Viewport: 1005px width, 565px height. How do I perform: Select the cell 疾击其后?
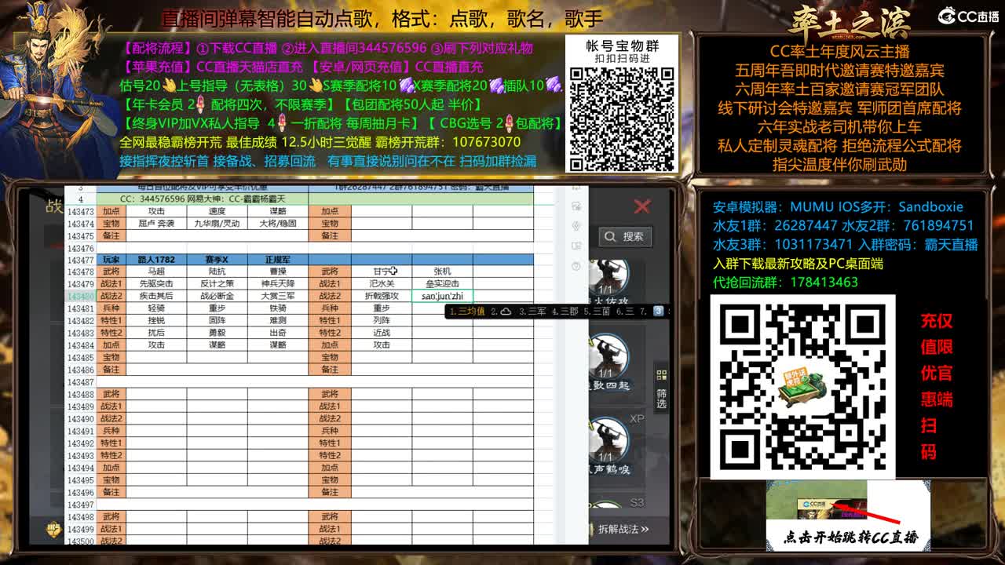tap(156, 296)
